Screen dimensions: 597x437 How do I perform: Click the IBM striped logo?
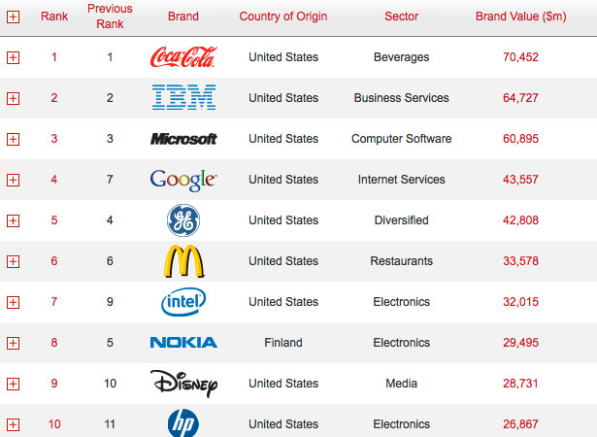click(x=183, y=97)
